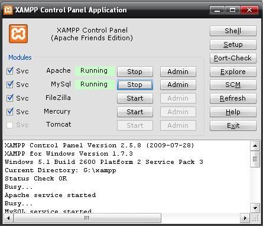263x226 pixels.
Task: Click the MySql Running status label
Action: 95,84
